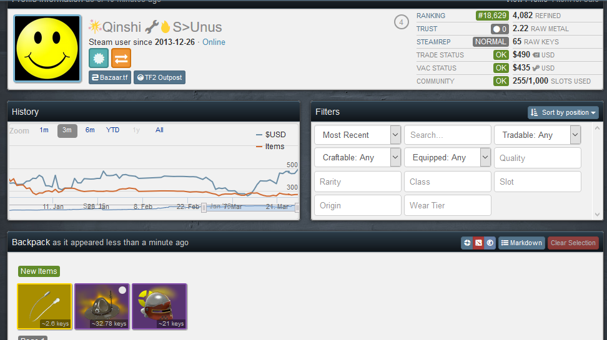This screenshot has width=607, height=340.
Task: Click the Class filter field
Action: [448, 182]
